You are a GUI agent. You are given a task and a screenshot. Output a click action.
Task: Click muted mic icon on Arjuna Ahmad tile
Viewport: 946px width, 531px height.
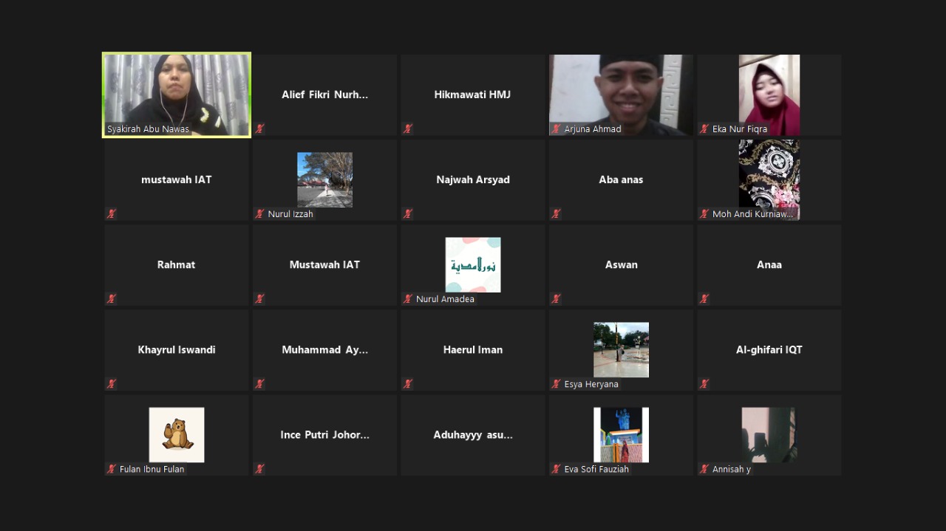coord(556,129)
